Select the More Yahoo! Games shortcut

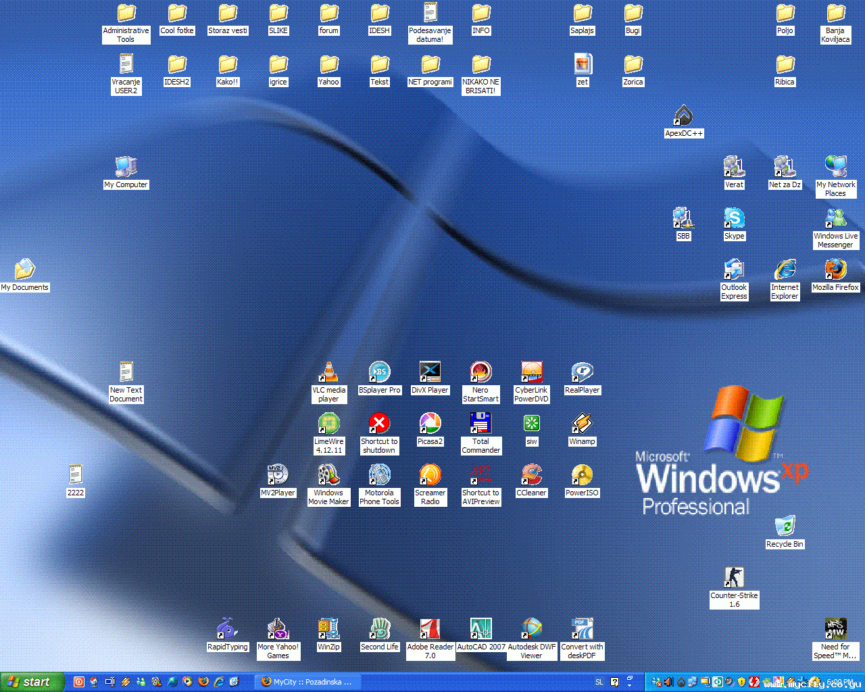(278, 630)
